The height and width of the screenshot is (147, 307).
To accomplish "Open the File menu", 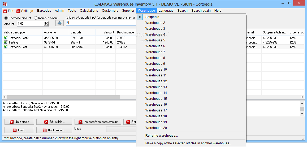I will point(10,11).
